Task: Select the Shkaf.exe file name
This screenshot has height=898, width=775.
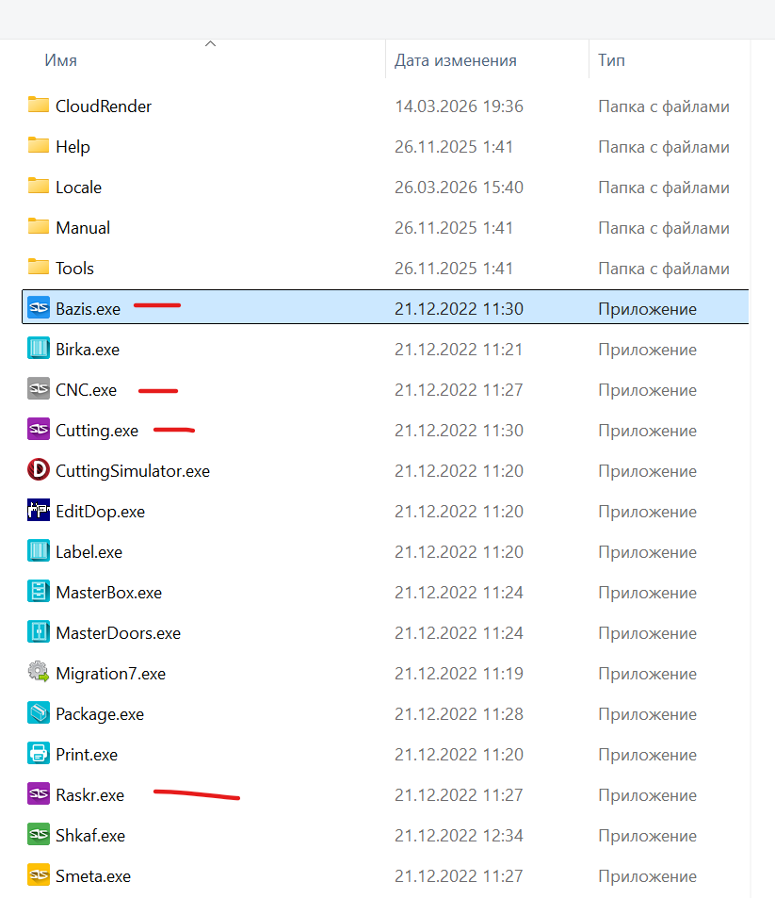Action: coord(90,836)
